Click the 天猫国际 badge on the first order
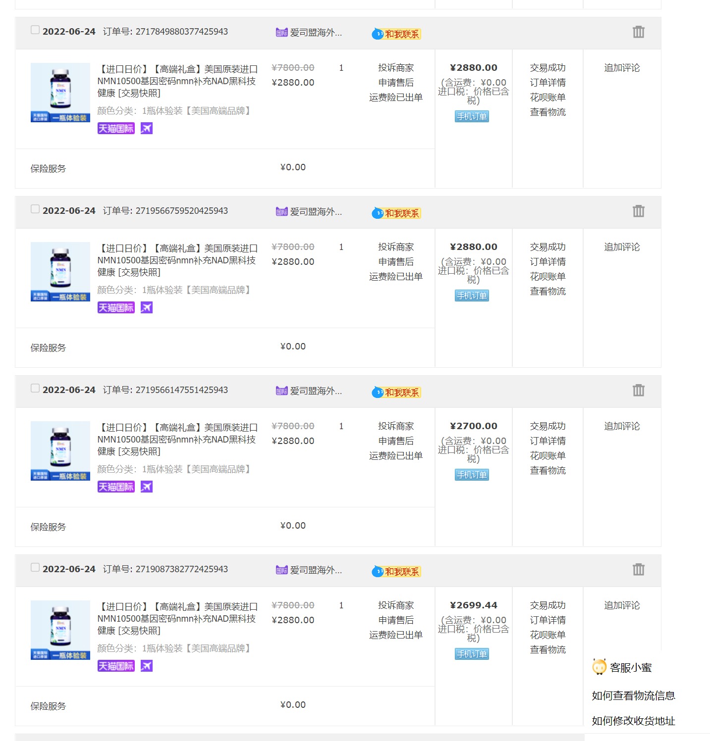This screenshot has width=710, height=741. [x=115, y=128]
